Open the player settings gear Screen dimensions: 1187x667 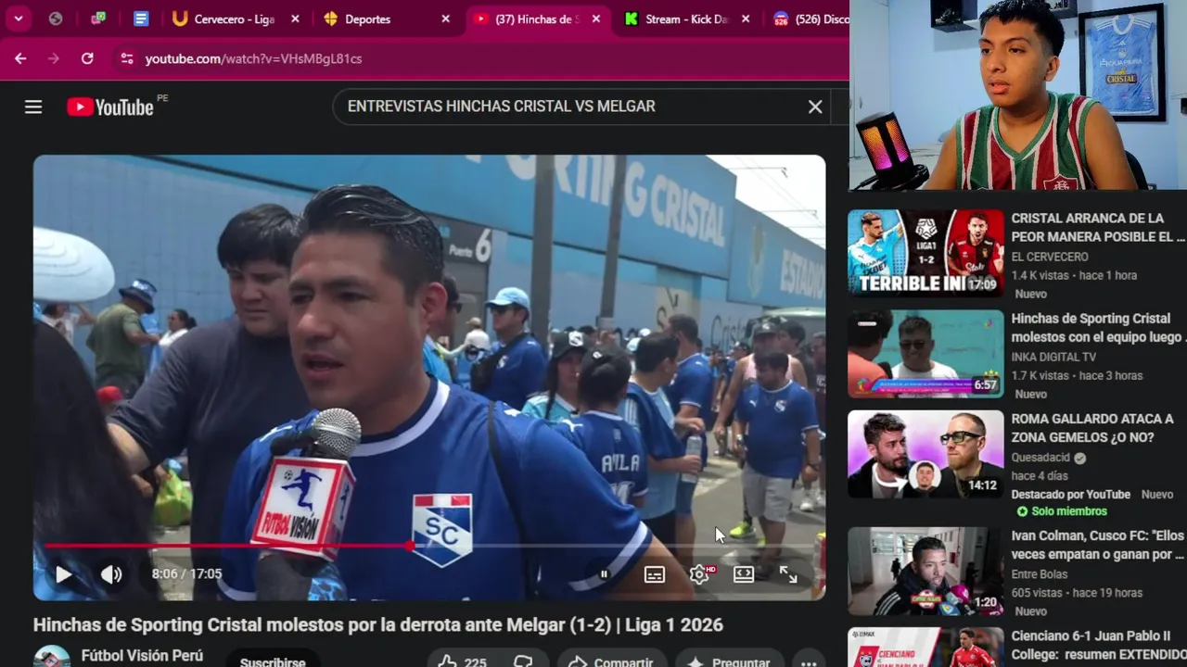[700, 574]
